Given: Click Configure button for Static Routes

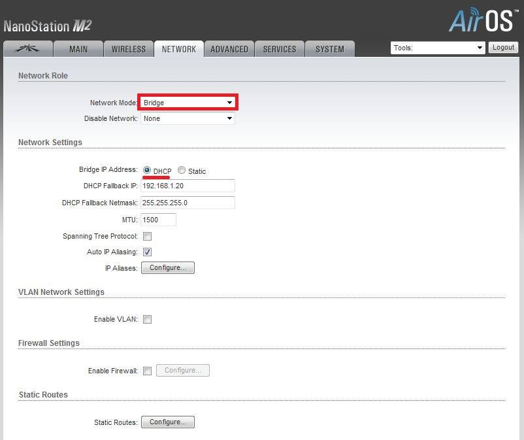Looking at the screenshot, I should (168, 422).
